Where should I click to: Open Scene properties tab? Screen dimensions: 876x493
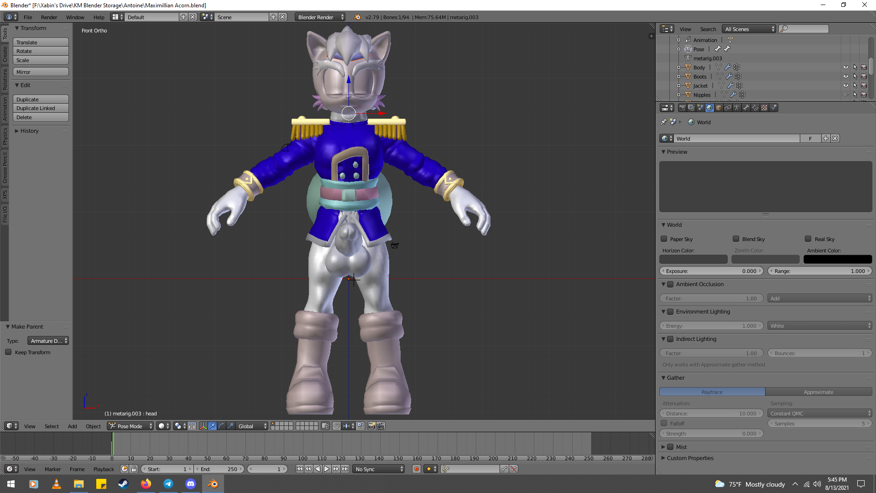(700, 108)
